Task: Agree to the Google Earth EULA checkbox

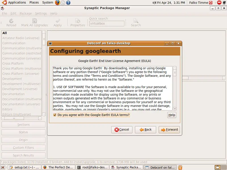Action: [x=55, y=115]
